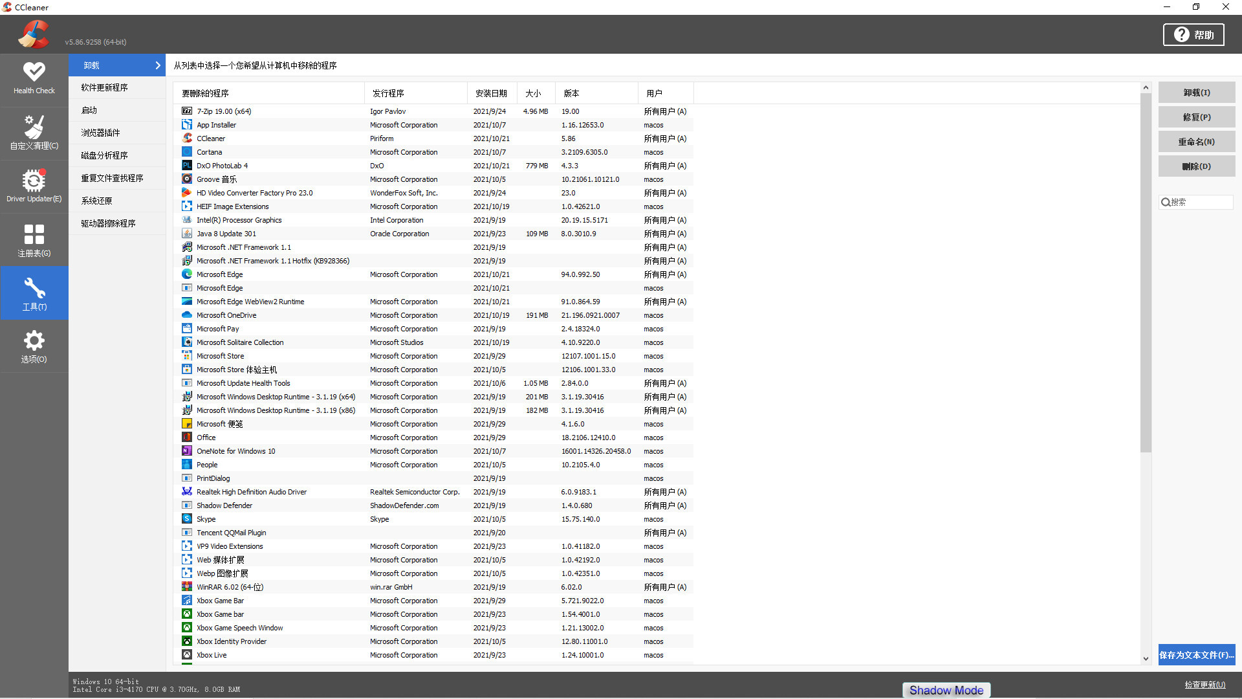Select 系统还原 menu item
Image resolution: width=1242 pixels, height=699 pixels.
117,201
